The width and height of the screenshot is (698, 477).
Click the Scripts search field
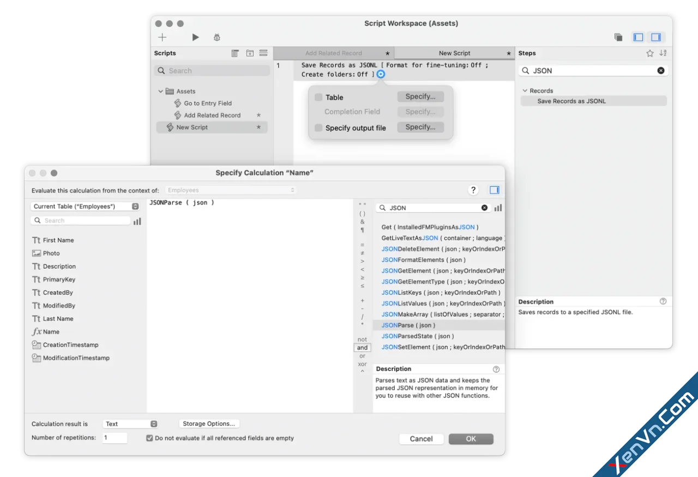tap(212, 71)
